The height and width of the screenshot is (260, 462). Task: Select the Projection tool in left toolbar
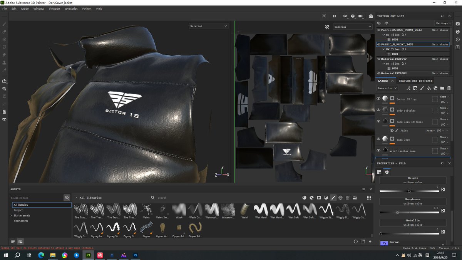click(5, 39)
